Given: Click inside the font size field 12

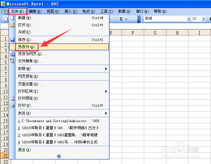Looking at the screenshot, I should (x=197, y=19).
